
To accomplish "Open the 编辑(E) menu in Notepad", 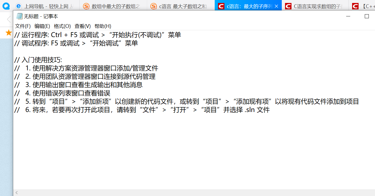I will click(x=42, y=26).
